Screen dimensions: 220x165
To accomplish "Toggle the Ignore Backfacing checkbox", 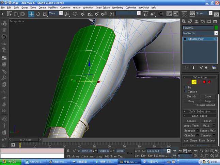I will [186, 92].
